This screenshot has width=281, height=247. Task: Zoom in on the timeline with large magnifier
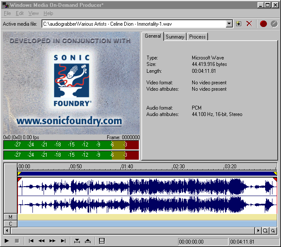pyautogui.click(x=265, y=230)
